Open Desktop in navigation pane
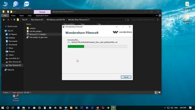Screen dimensions: 195x110 pyautogui.click(x=12, y=38)
